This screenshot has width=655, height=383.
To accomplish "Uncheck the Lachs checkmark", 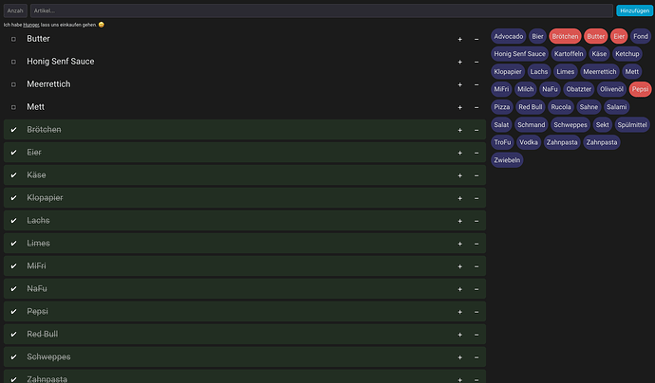I will [13, 221].
